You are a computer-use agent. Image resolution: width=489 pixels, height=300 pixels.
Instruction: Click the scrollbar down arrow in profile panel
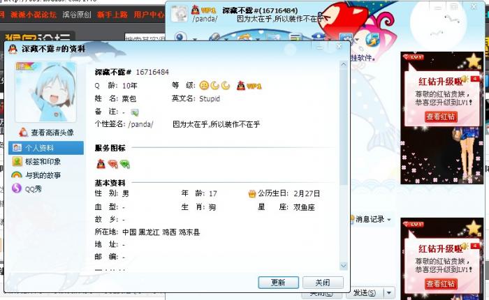click(x=344, y=266)
